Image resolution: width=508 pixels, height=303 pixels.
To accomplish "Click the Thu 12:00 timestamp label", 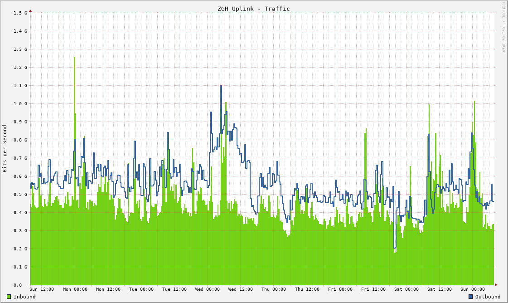I will (x=308, y=289).
